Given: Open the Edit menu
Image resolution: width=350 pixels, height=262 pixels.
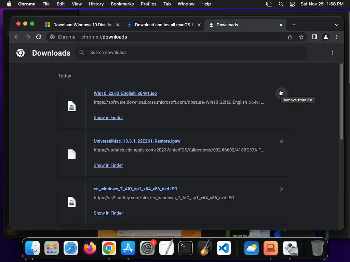Looking at the screenshot, I should 60,4.
